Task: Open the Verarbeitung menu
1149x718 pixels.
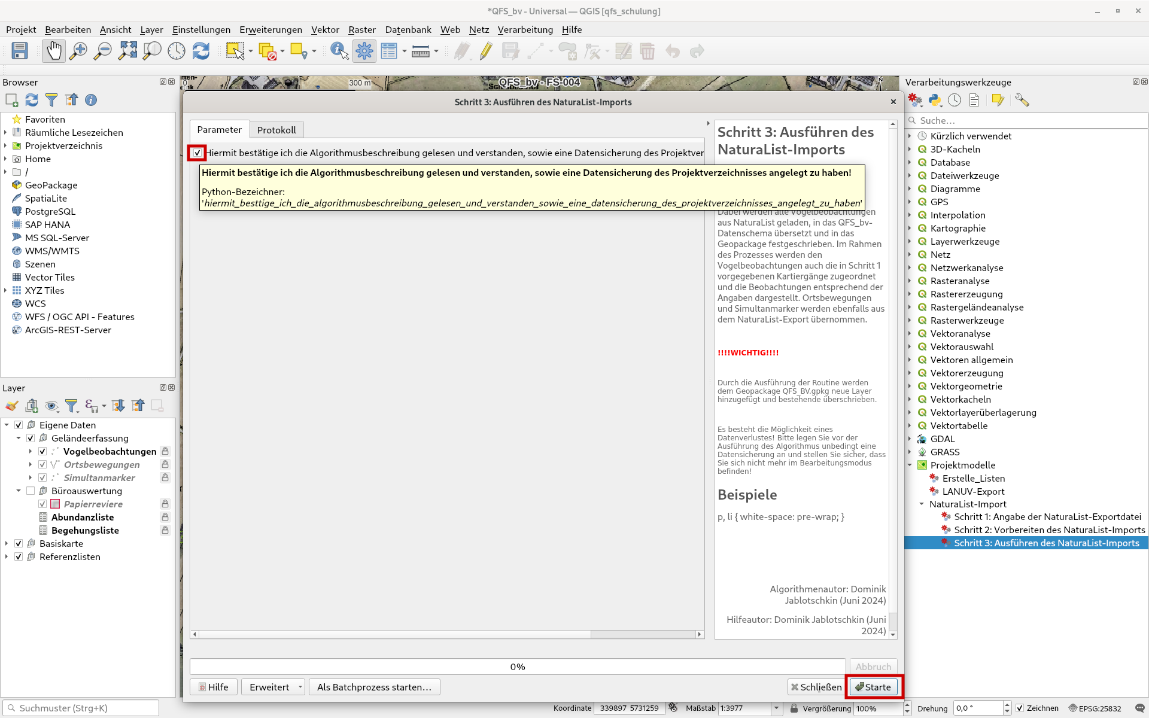Action: point(525,29)
